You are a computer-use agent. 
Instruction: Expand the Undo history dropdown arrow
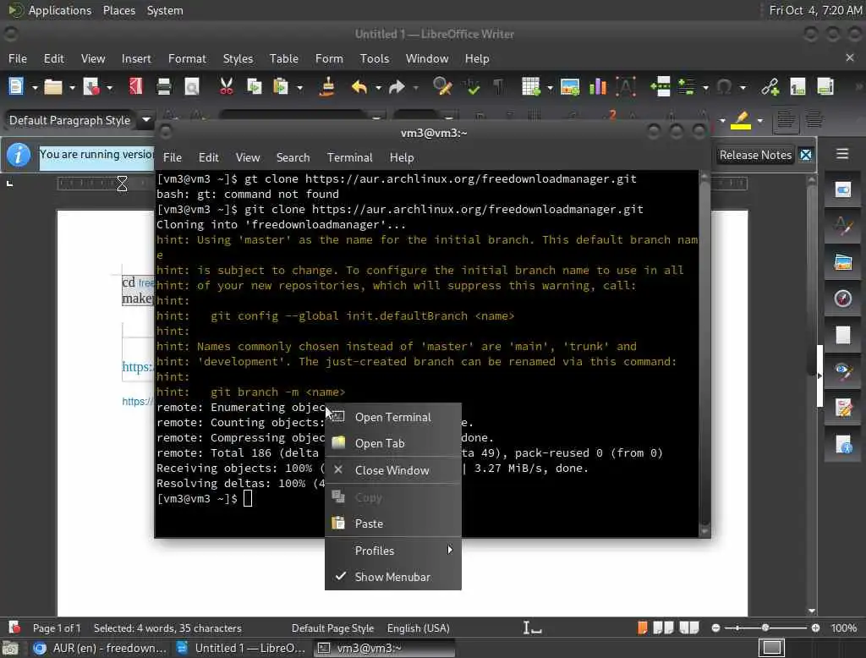378,87
